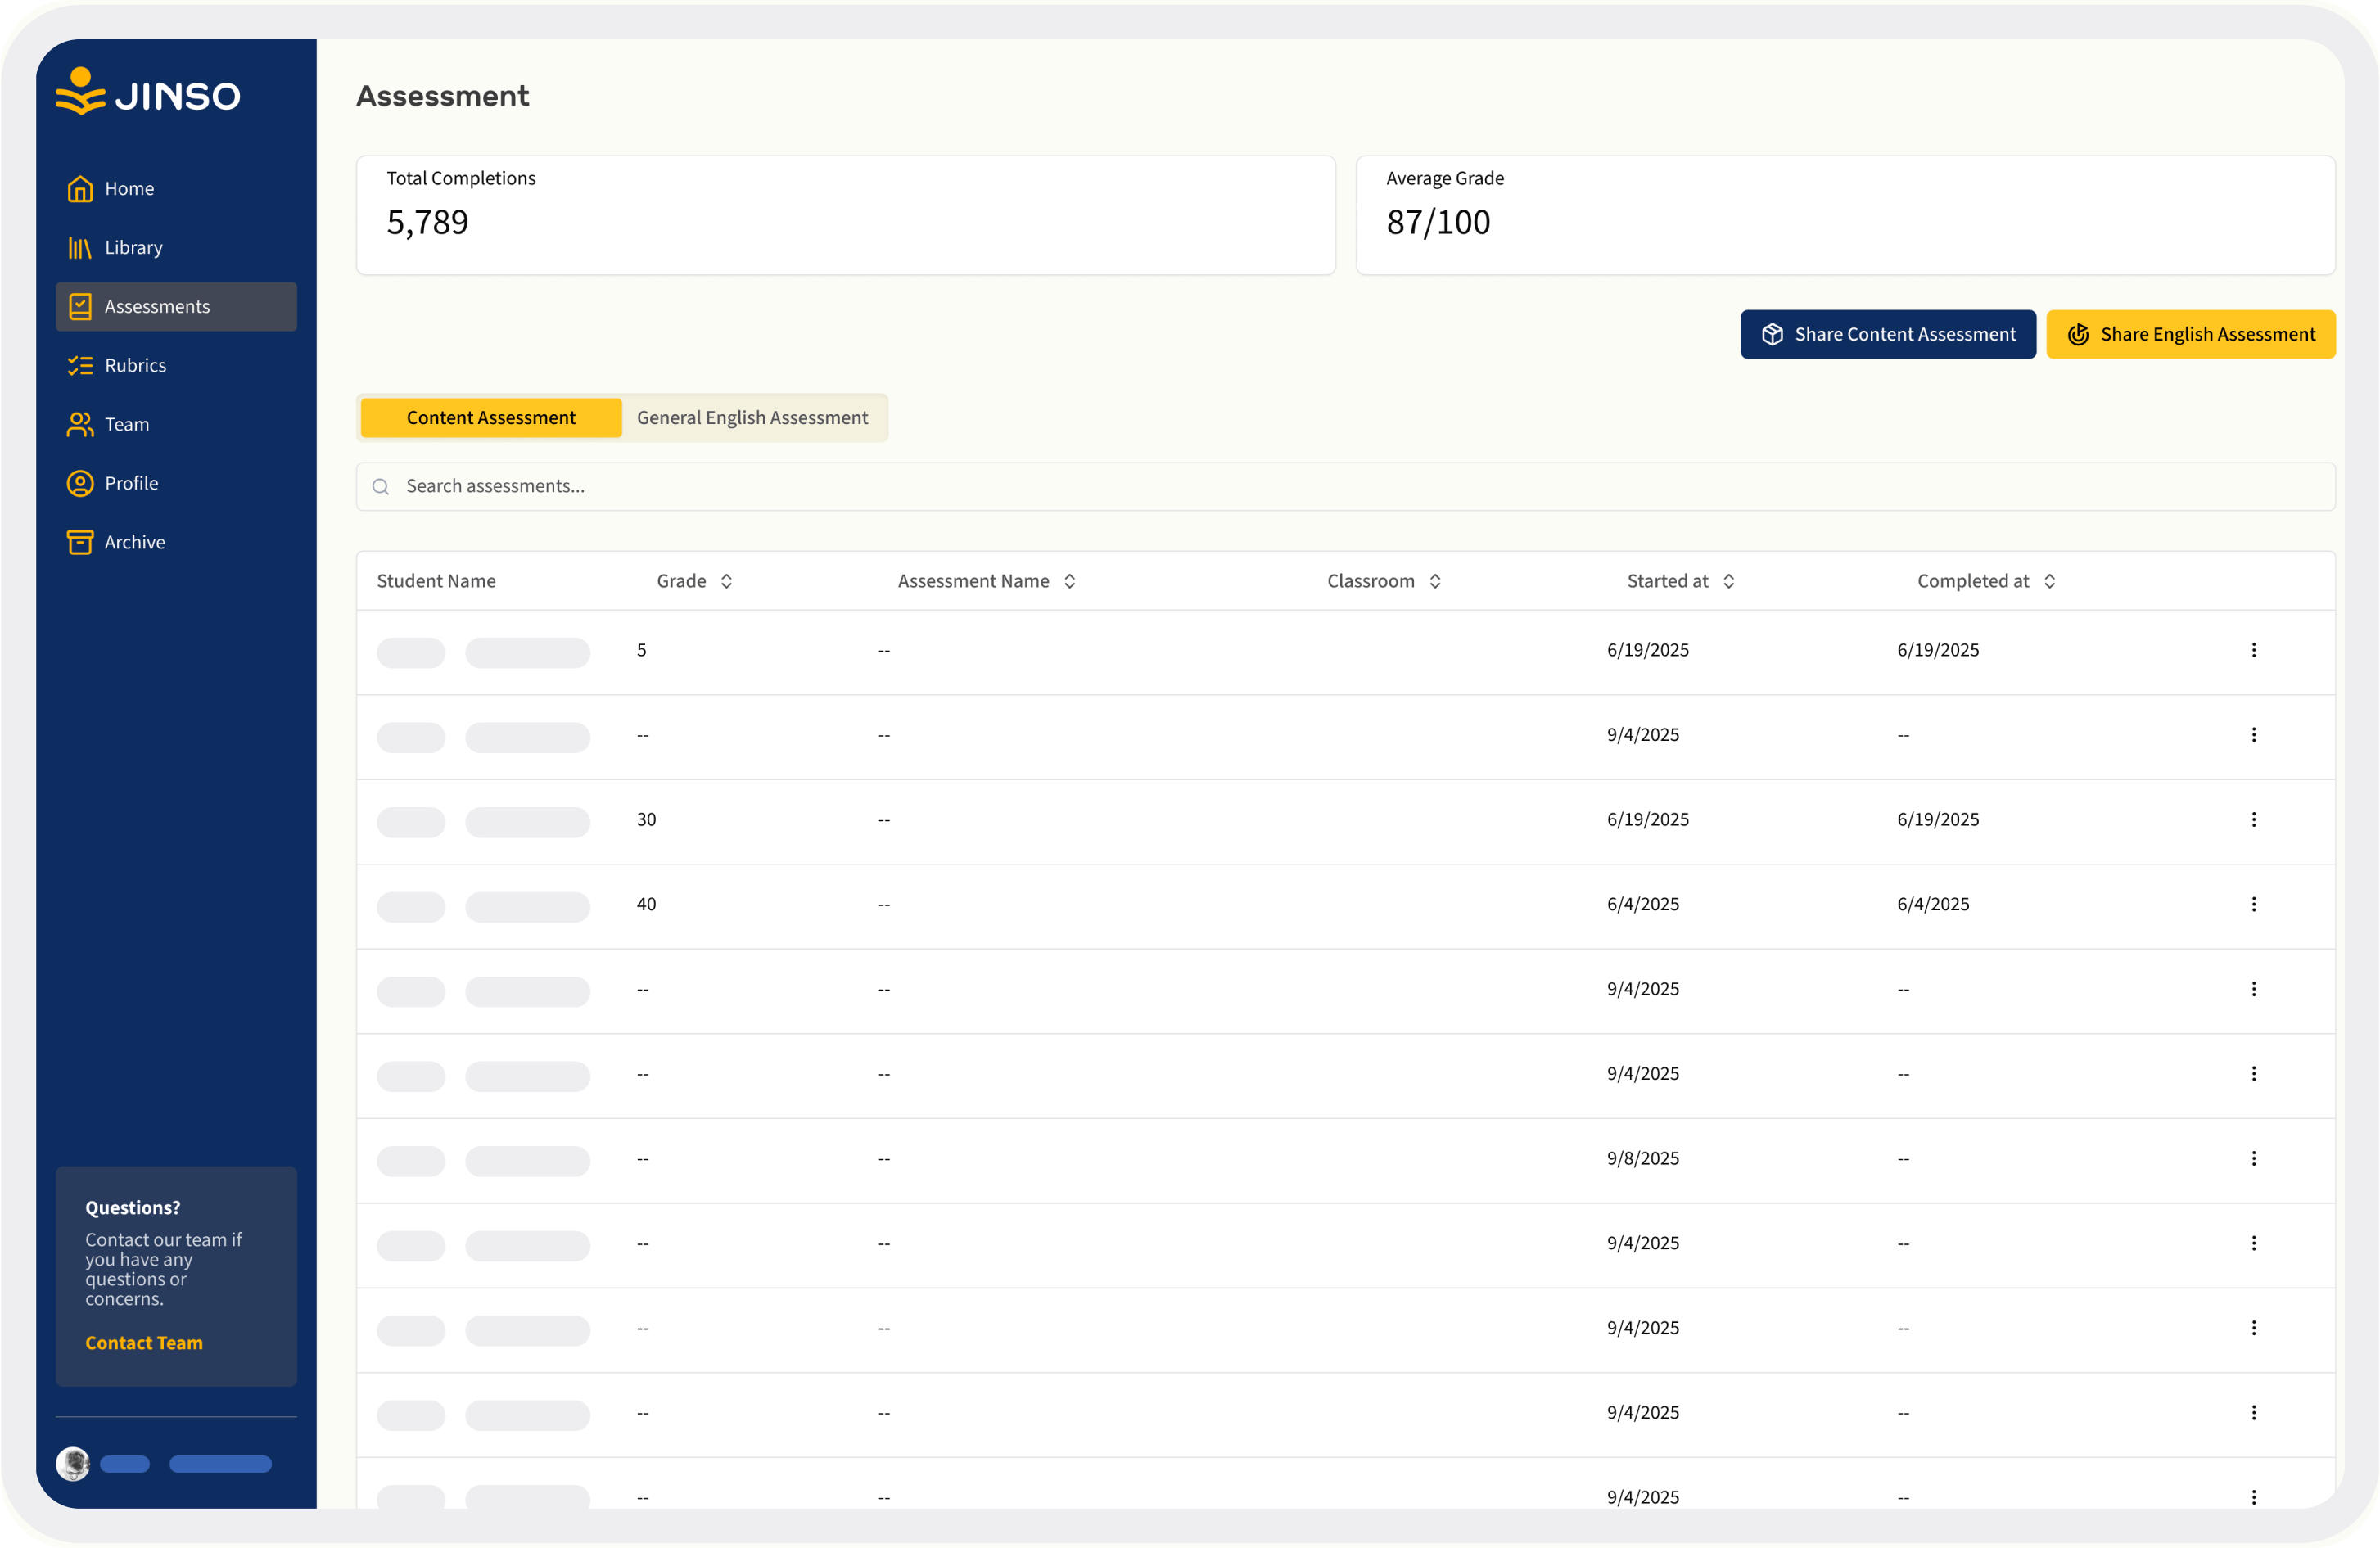
Task: Click the Search assessments field
Action: [1345, 487]
